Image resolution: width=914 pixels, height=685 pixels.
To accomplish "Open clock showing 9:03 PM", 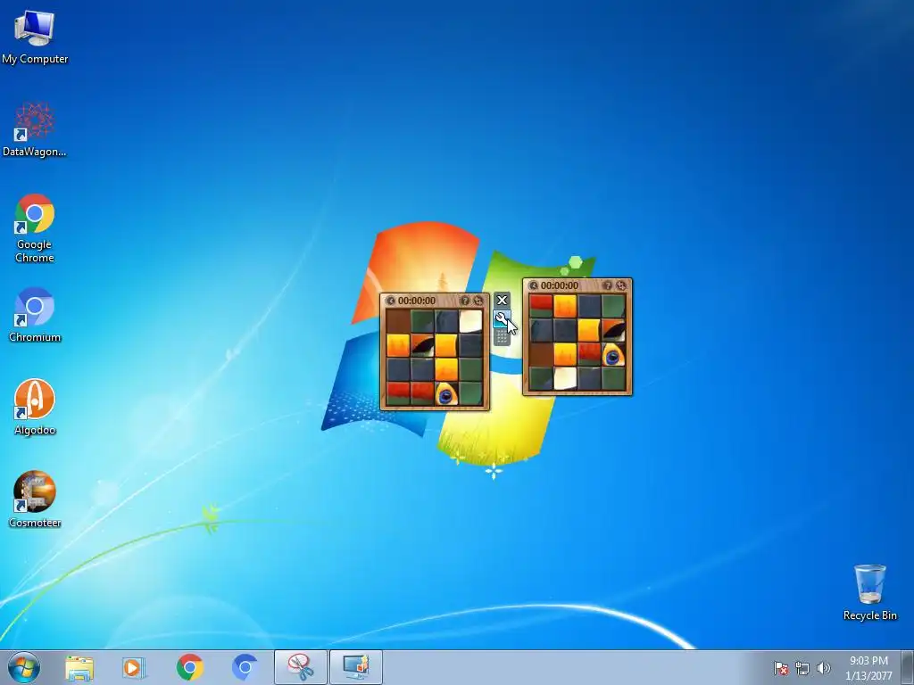I will pos(868,668).
